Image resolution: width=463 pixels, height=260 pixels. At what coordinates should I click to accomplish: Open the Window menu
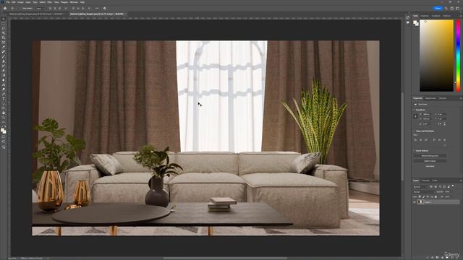point(74,2)
